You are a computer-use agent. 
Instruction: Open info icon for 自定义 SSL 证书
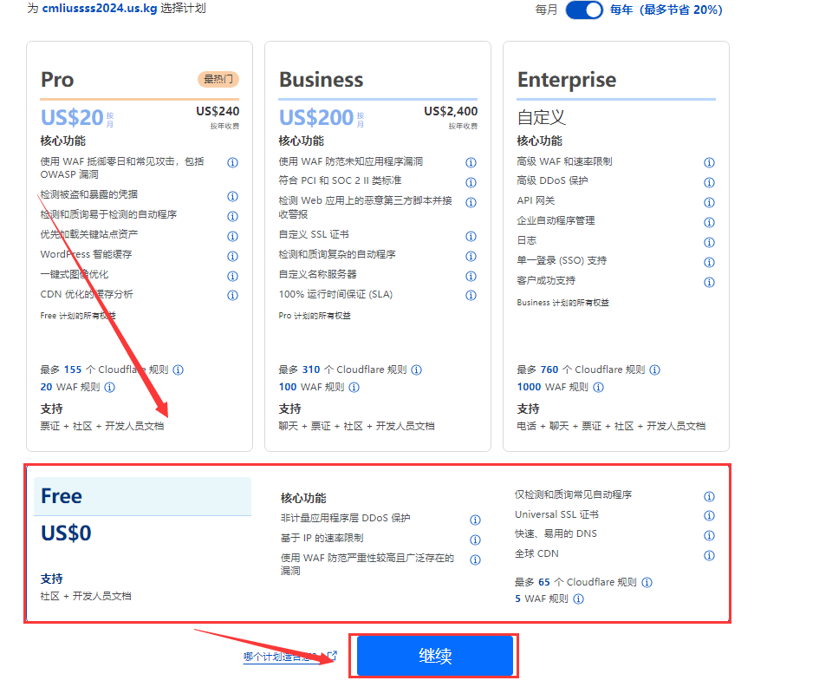[x=471, y=237]
